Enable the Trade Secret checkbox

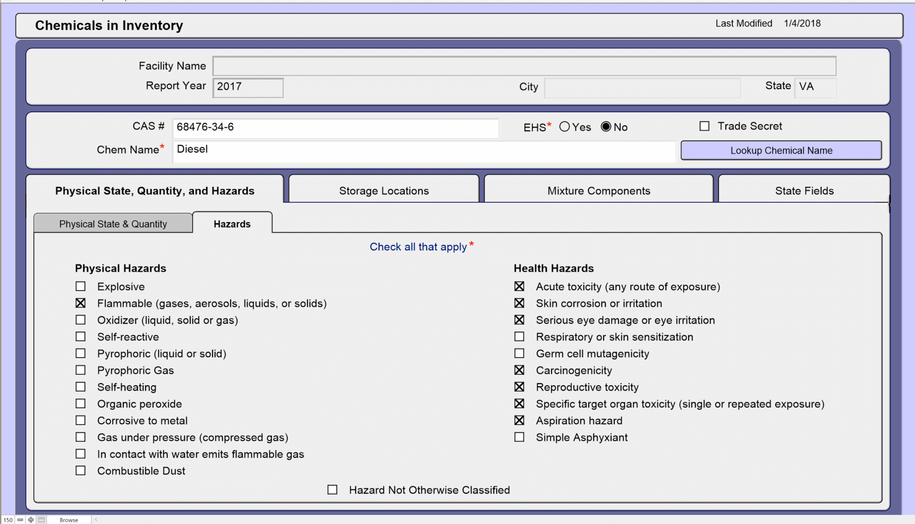[705, 126]
